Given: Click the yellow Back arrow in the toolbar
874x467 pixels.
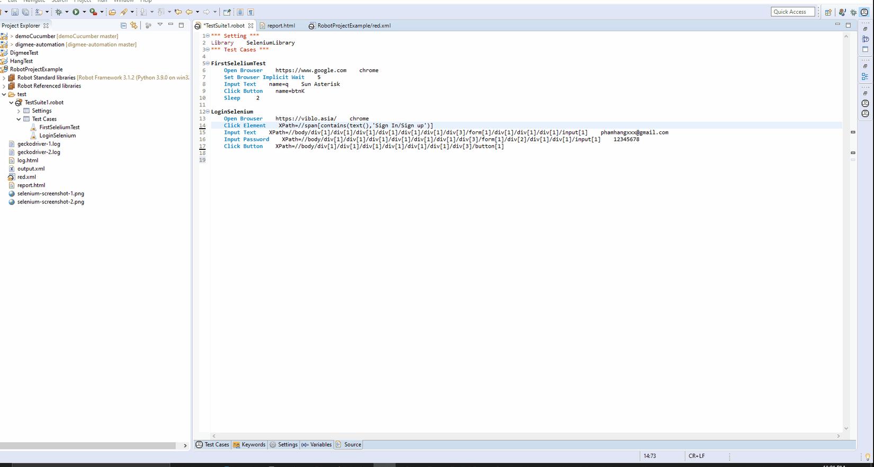Looking at the screenshot, I should [189, 12].
